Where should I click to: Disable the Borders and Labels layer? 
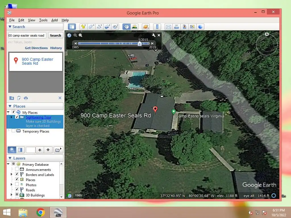coord(17,174)
